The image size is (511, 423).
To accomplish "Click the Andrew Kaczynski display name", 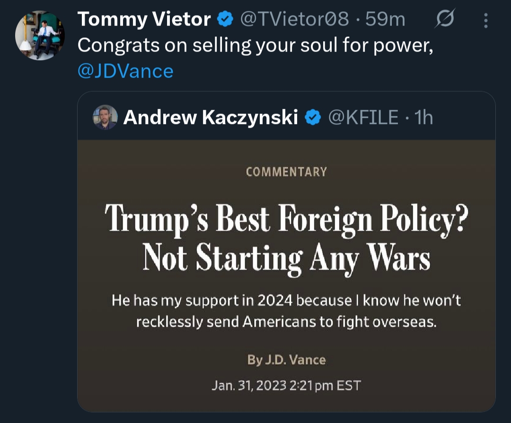I will click(x=211, y=117).
